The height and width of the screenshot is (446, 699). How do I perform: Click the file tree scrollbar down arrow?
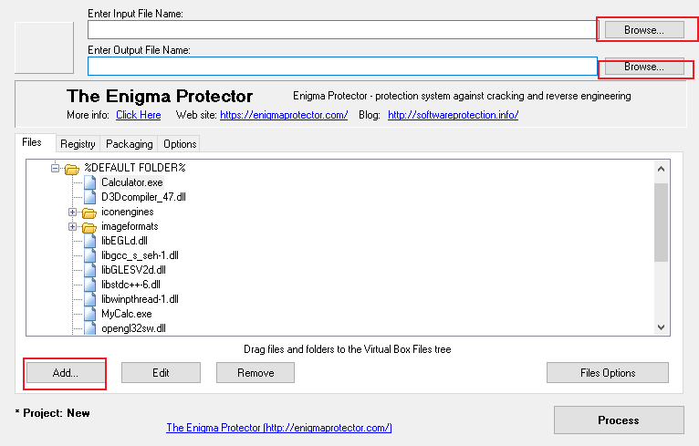tap(661, 327)
